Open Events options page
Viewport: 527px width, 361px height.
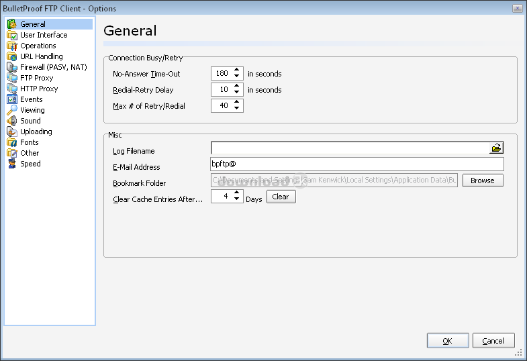click(32, 99)
